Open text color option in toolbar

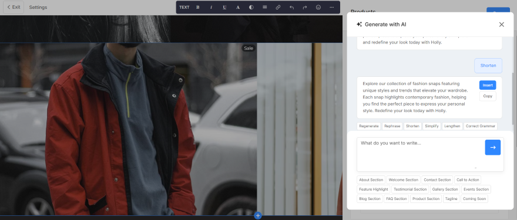(x=238, y=7)
